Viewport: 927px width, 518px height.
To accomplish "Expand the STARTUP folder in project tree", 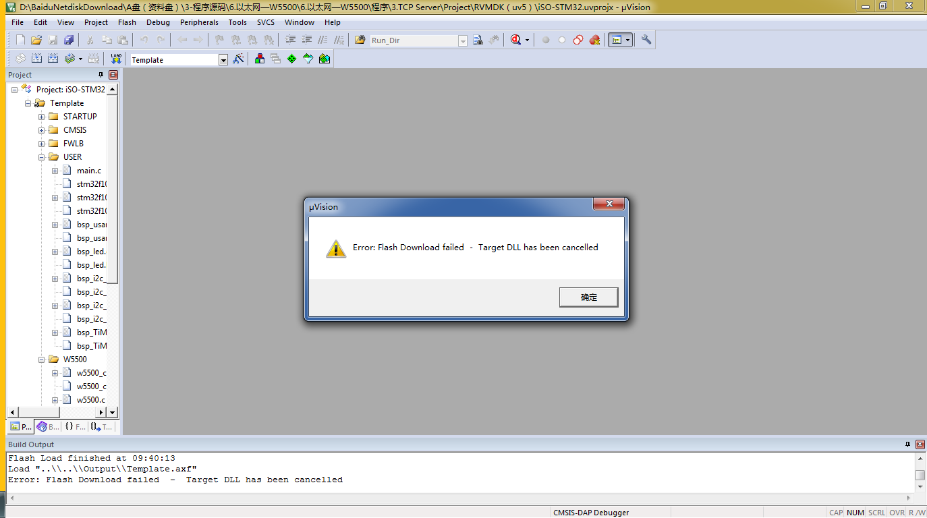I will click(42, 117).
